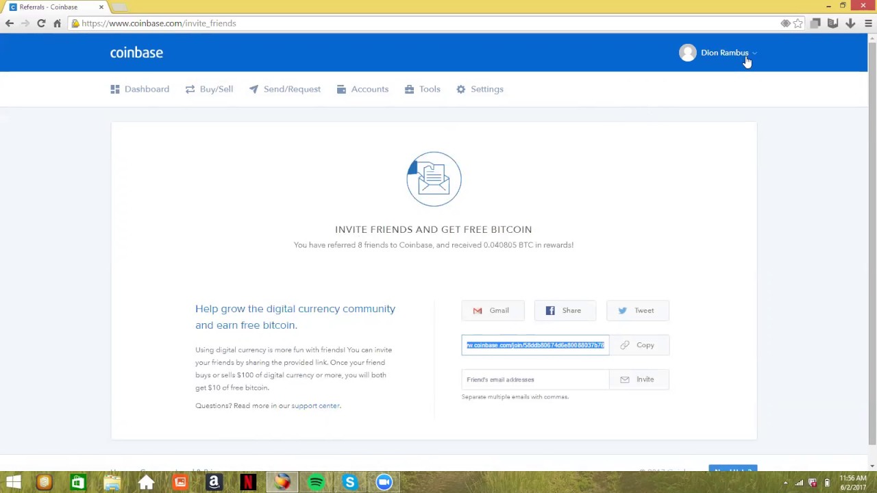
Task: Open the Settings tab
Action: [480, 89]
